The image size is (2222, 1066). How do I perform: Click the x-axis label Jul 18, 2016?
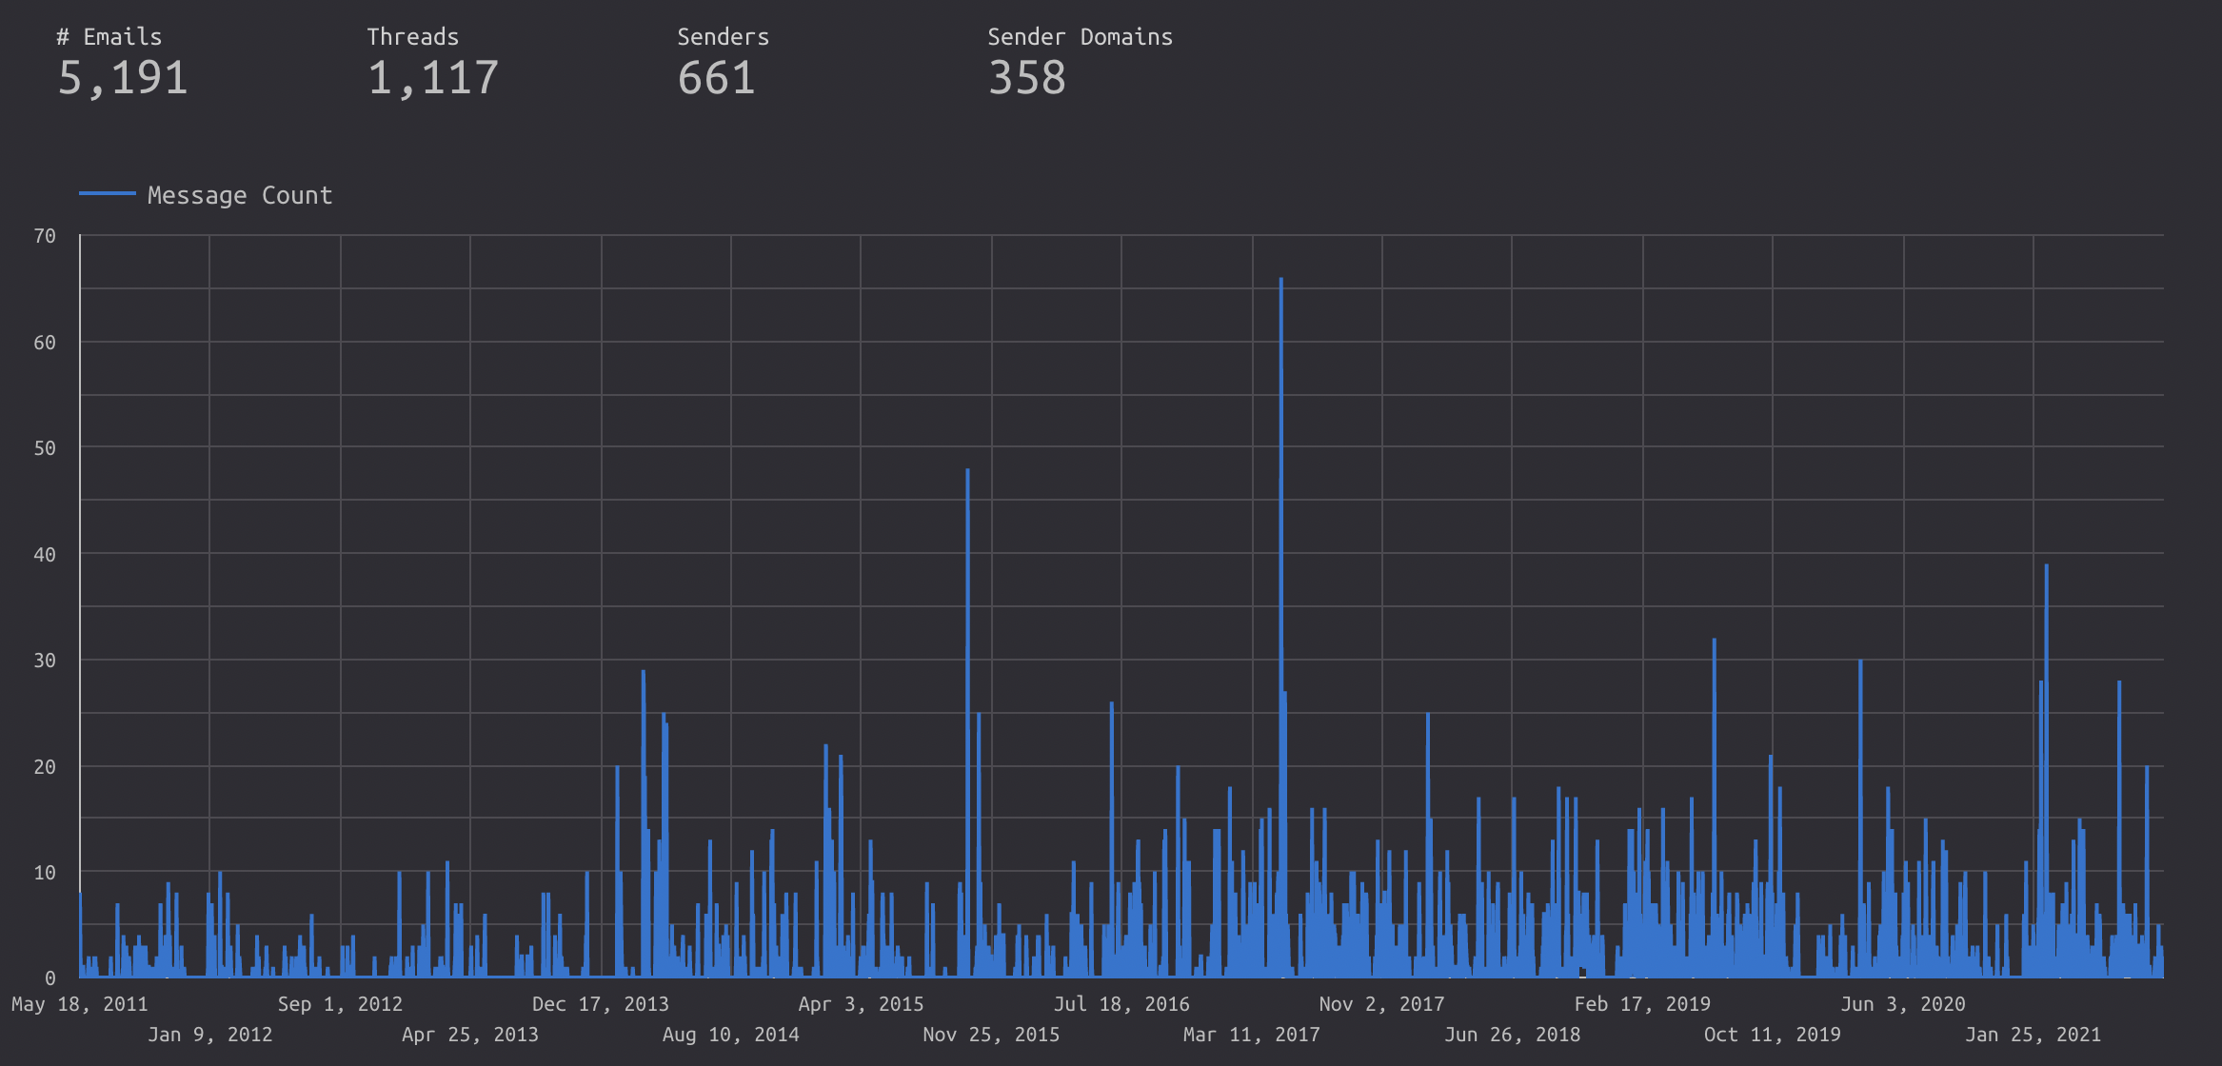pos(1121,1004)
